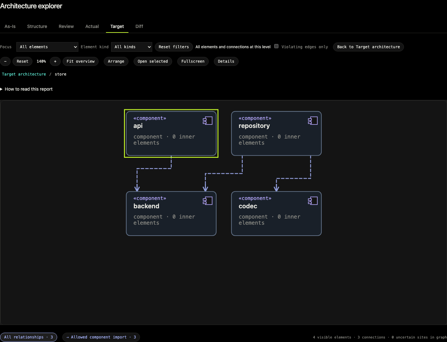Click Reset filters button
Viewport: 447px width, 342px height.
click(174, 47)
